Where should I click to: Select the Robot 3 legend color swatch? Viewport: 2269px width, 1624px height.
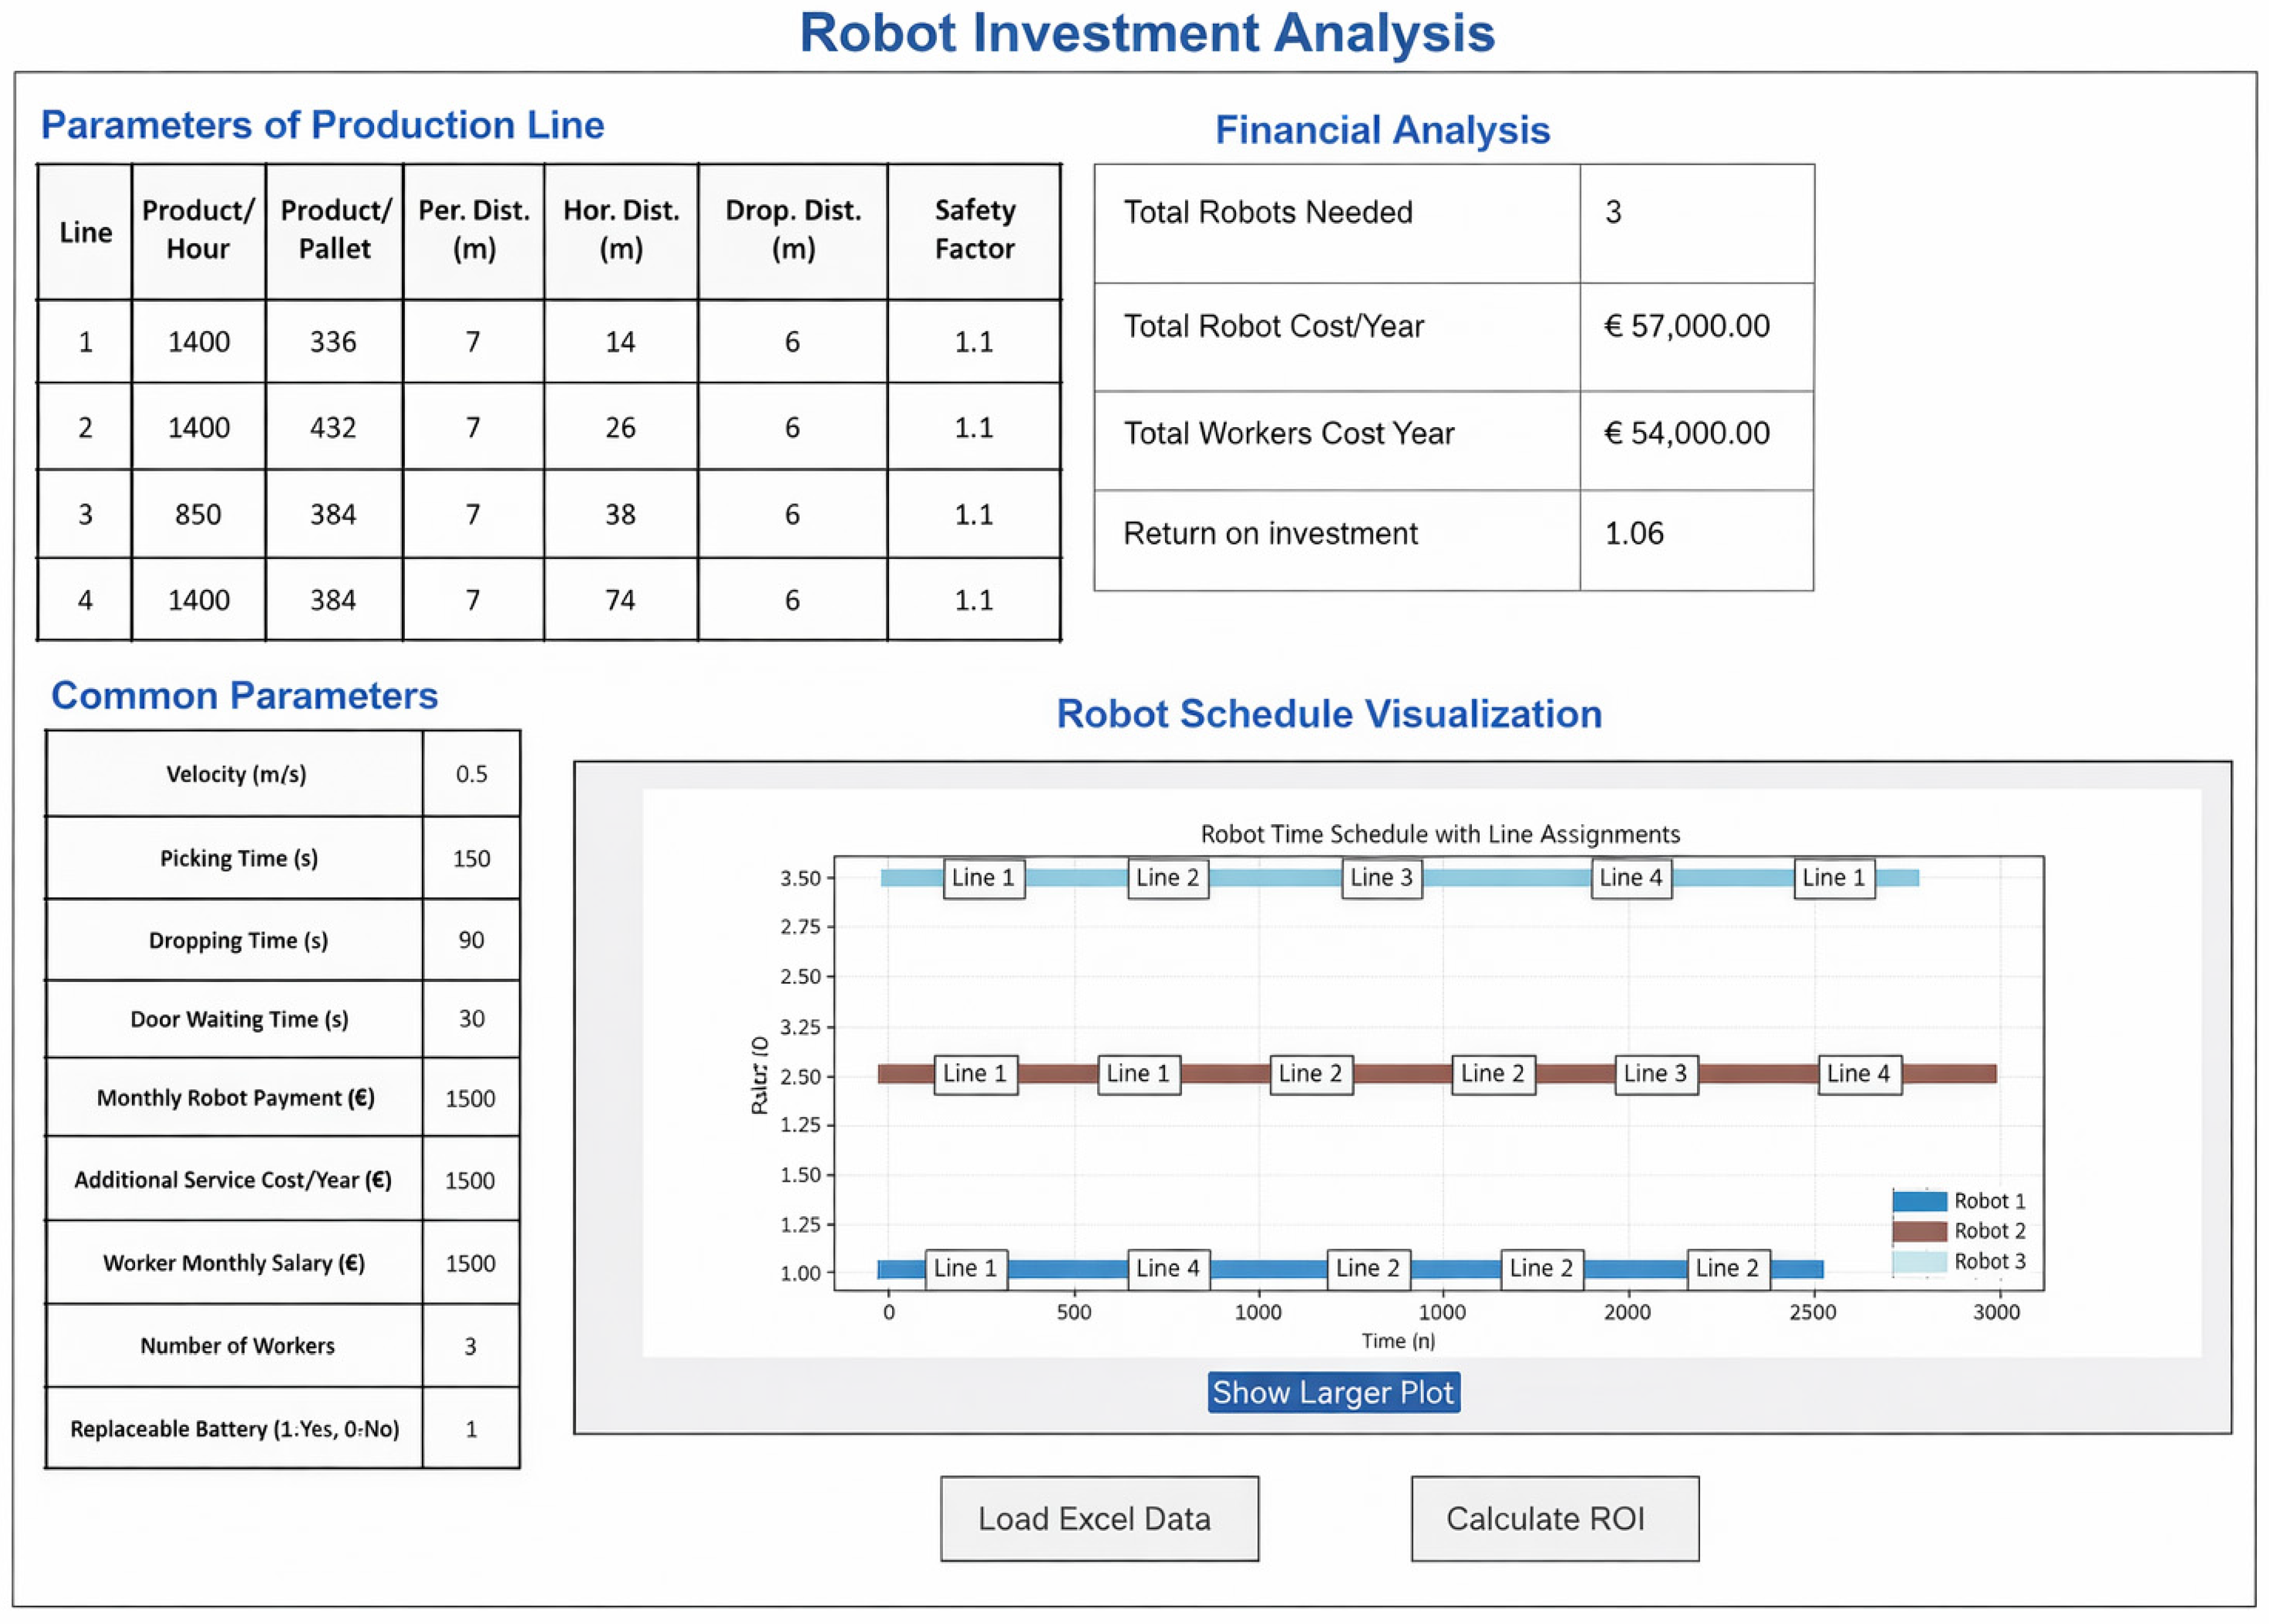1919,1262
